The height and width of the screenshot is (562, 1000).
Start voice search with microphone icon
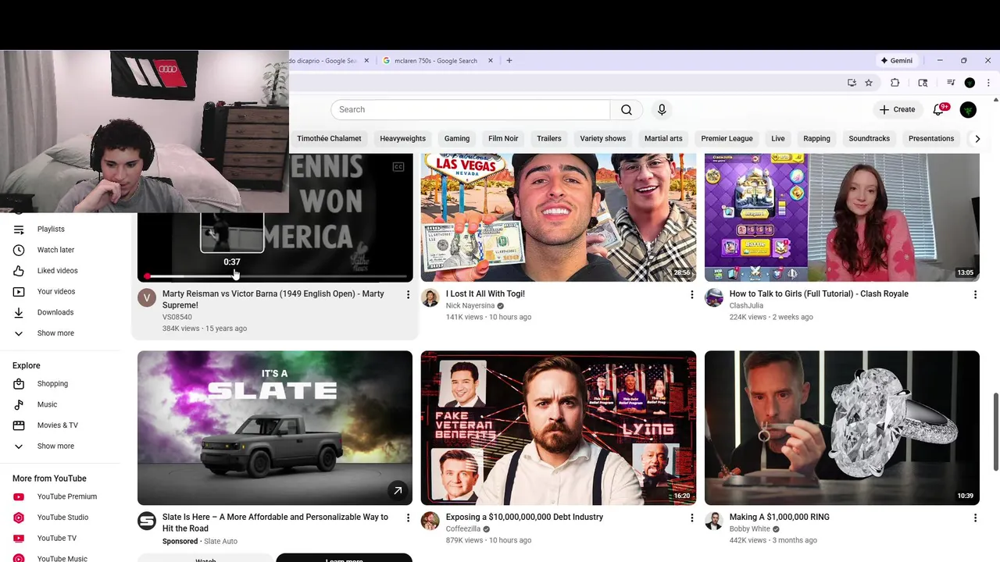pyautogui.click(x=662, y=110)
